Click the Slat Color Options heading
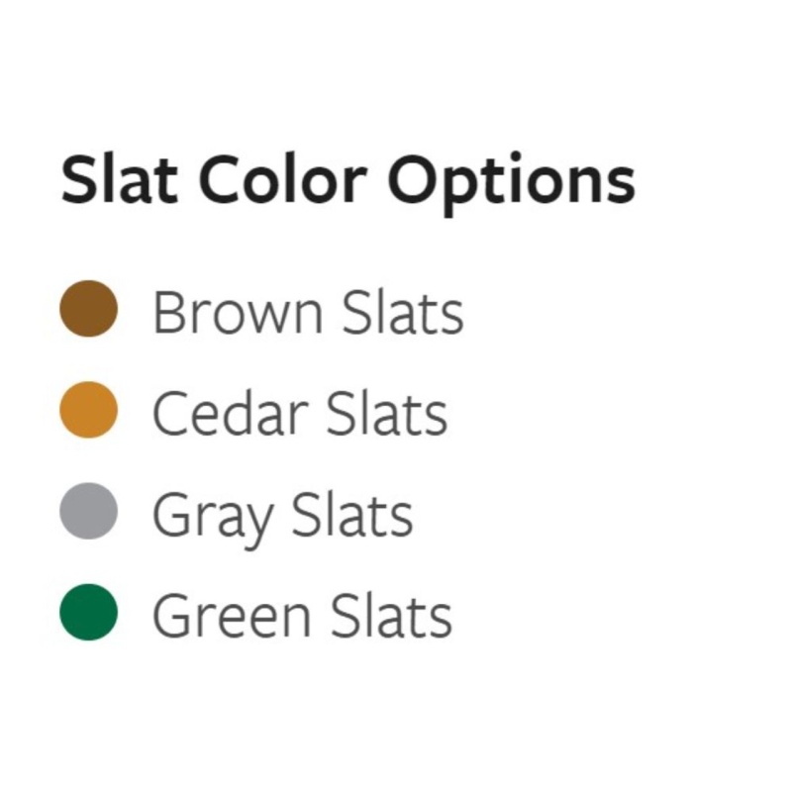Screen dimensions: 792x792 (348, 183)
